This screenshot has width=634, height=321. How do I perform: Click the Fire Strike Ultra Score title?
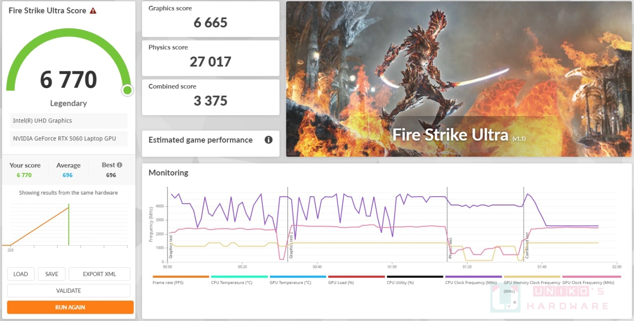[47, 11]
